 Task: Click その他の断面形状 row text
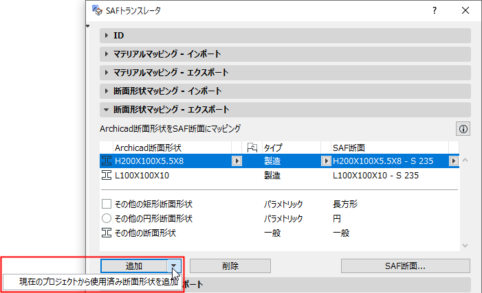point(145,233)
